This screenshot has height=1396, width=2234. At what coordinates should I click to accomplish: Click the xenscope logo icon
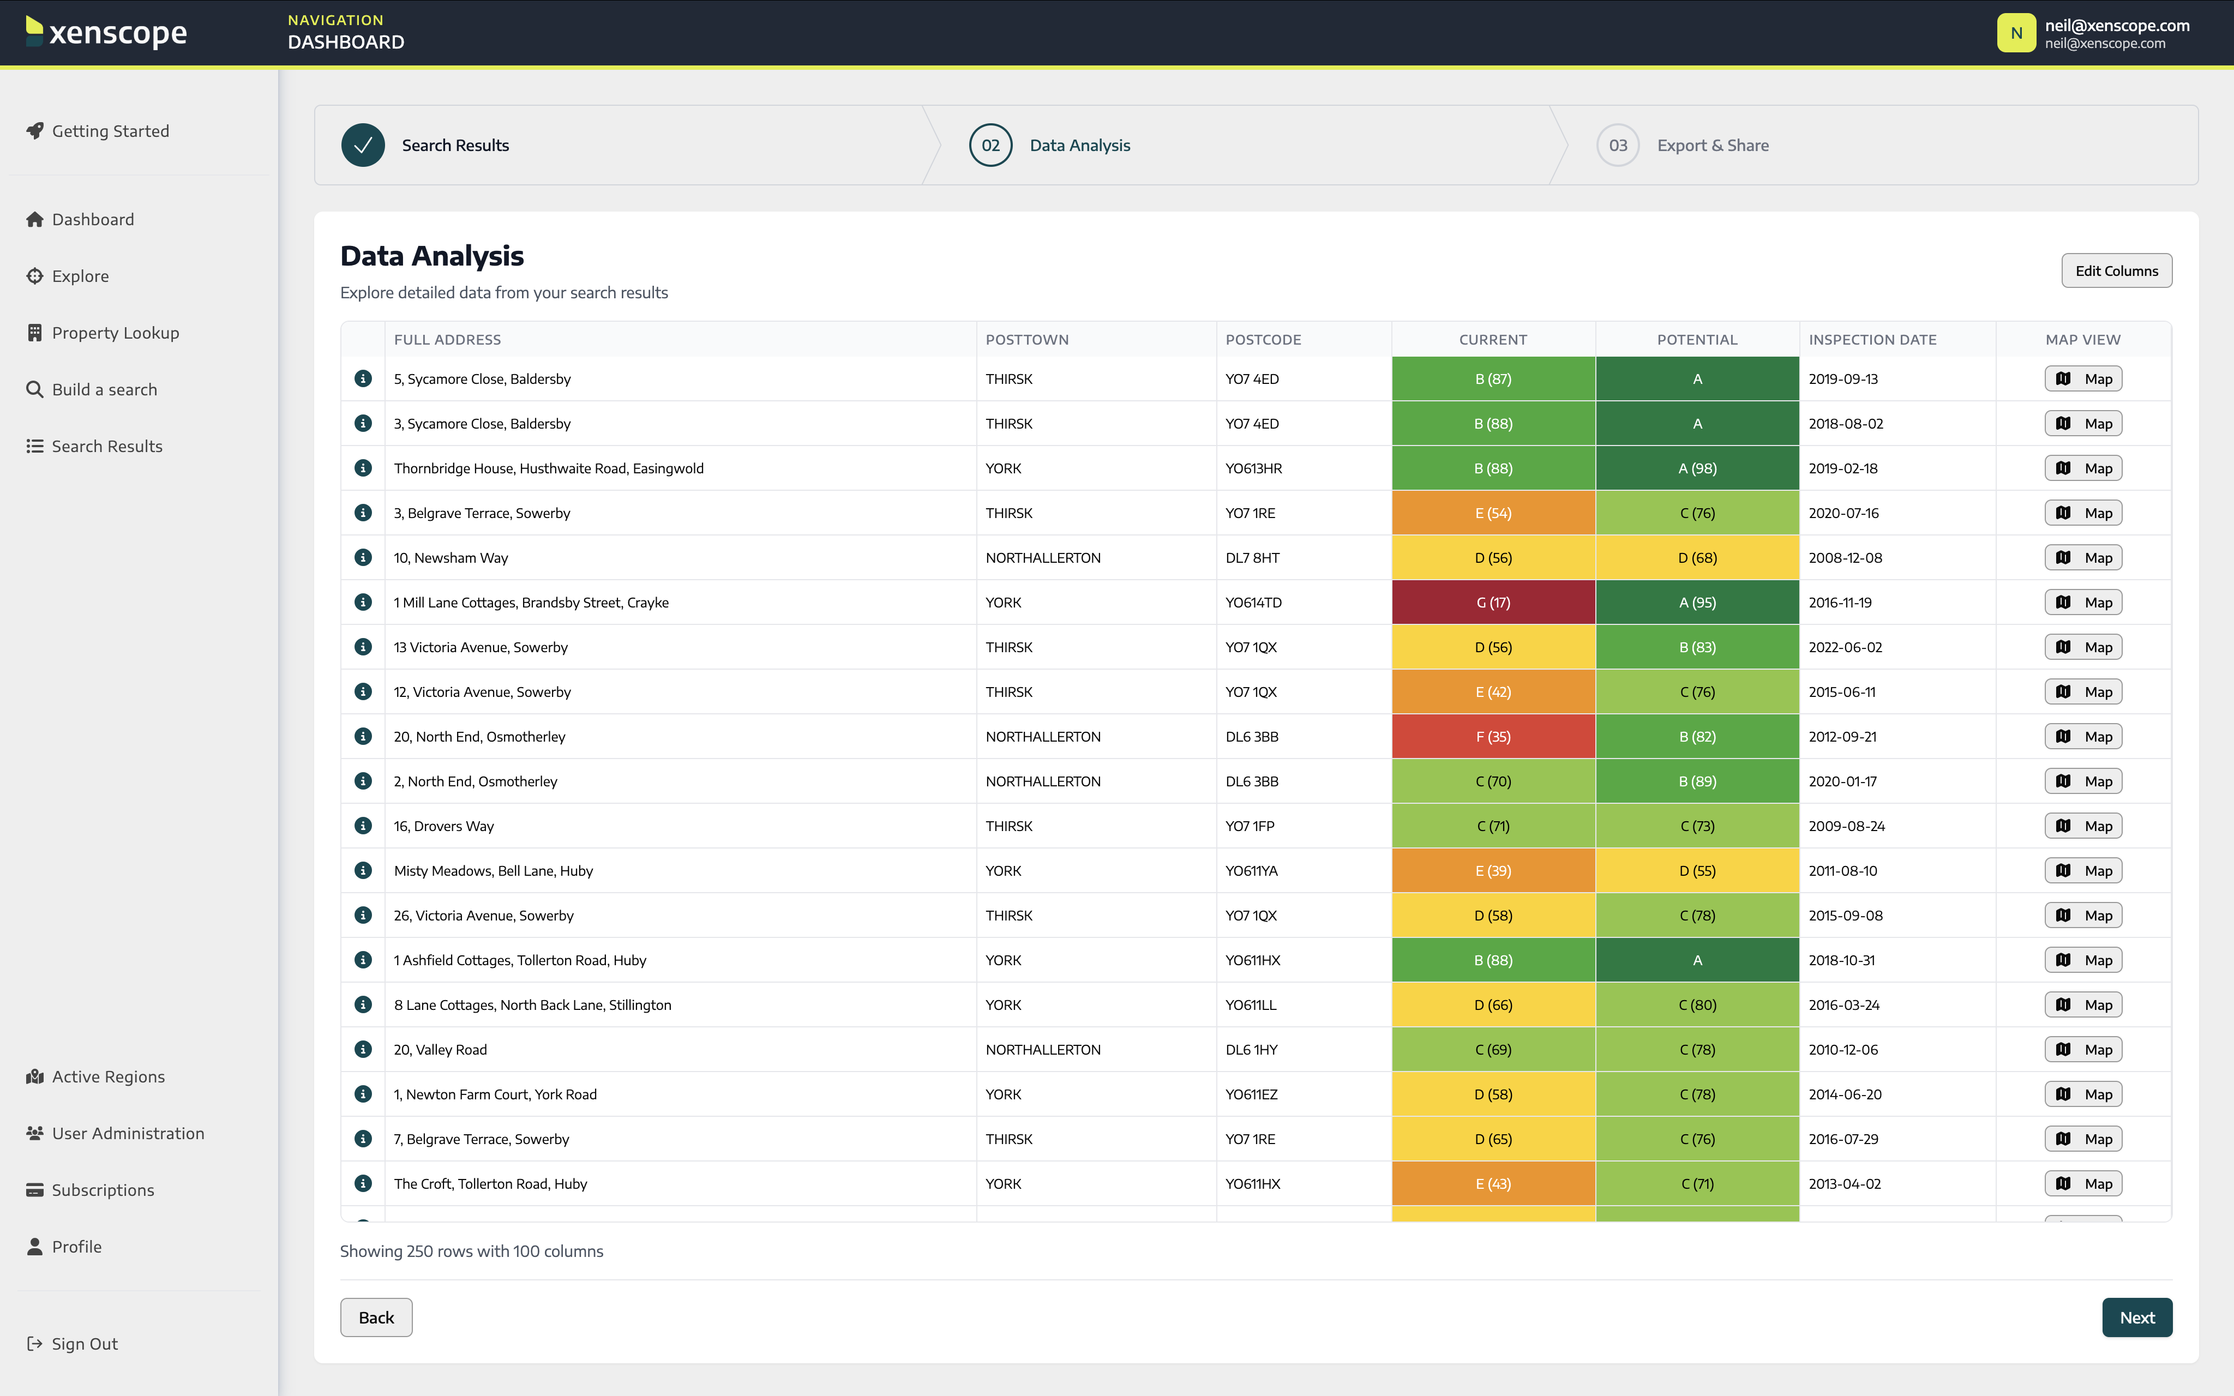tap(34, 32)
